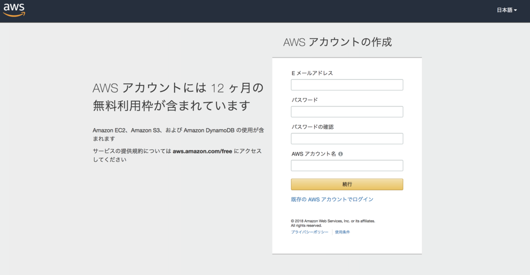Click the 2018 Amazon Web Services copyright text
This screenshot has width=530, height=275.
pyautogui.click(x=333, y=223)
